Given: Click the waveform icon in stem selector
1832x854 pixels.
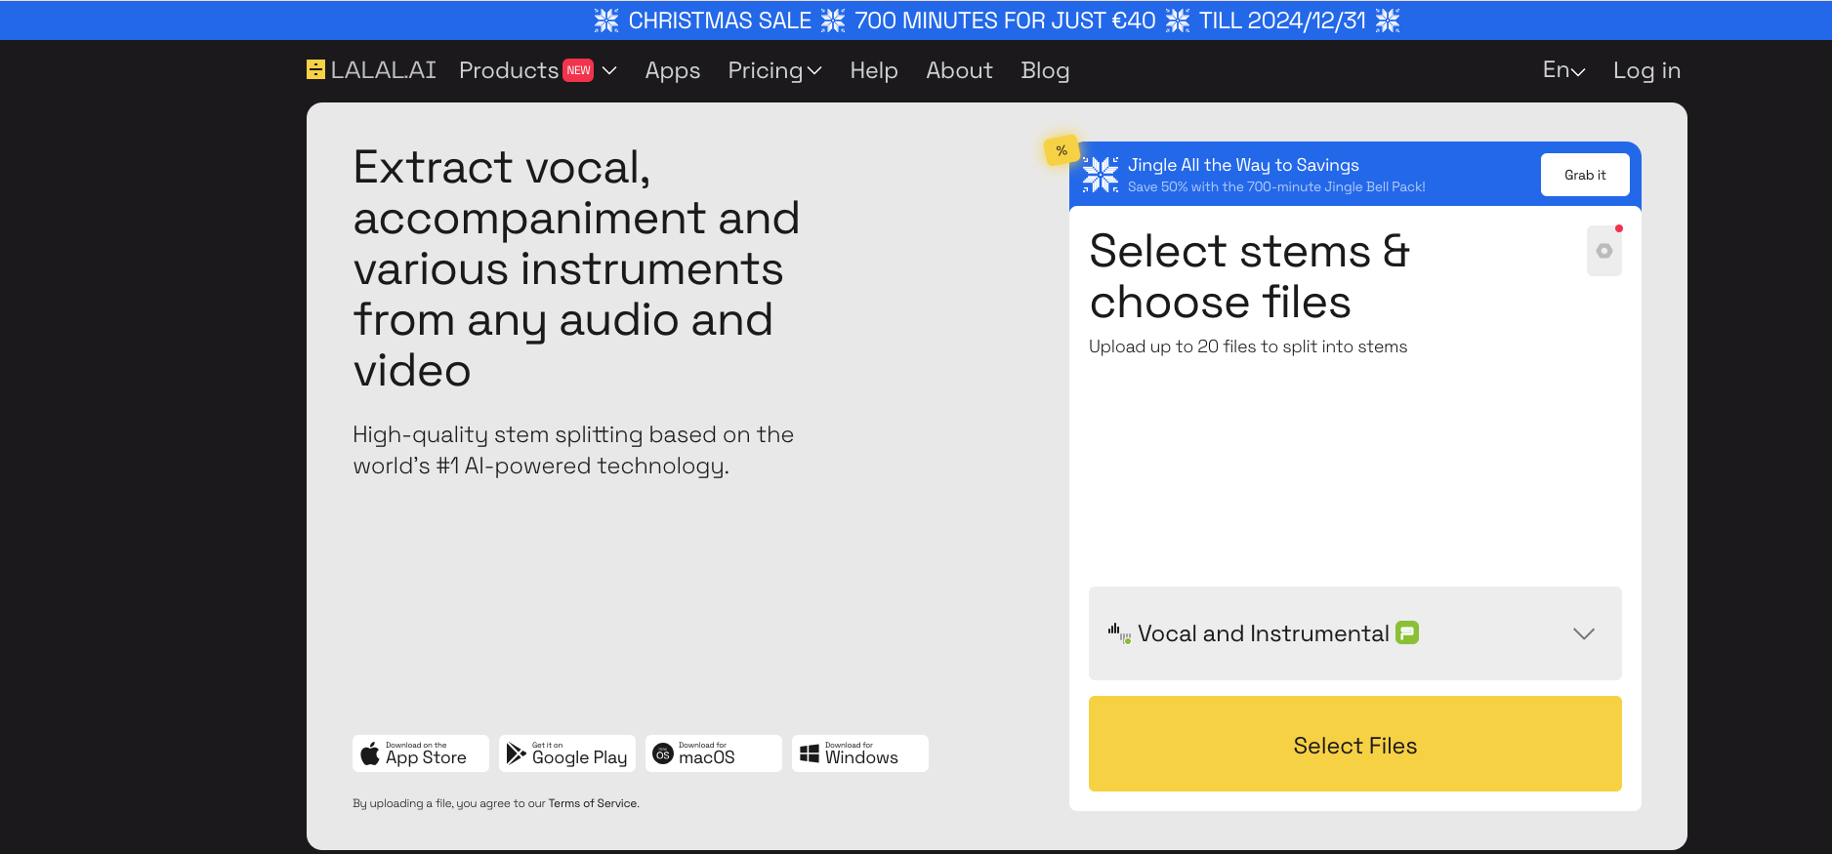Looking at the screenshot, I should pos(1119,633).
